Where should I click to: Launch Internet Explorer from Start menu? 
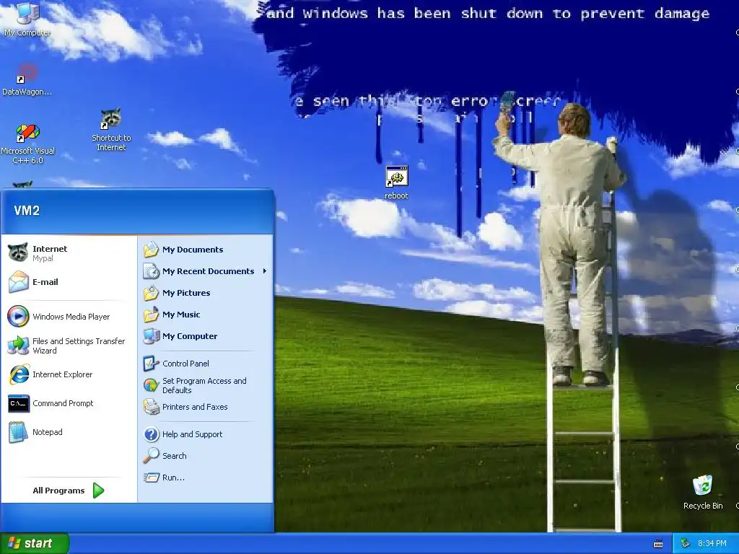click(69, 374)
